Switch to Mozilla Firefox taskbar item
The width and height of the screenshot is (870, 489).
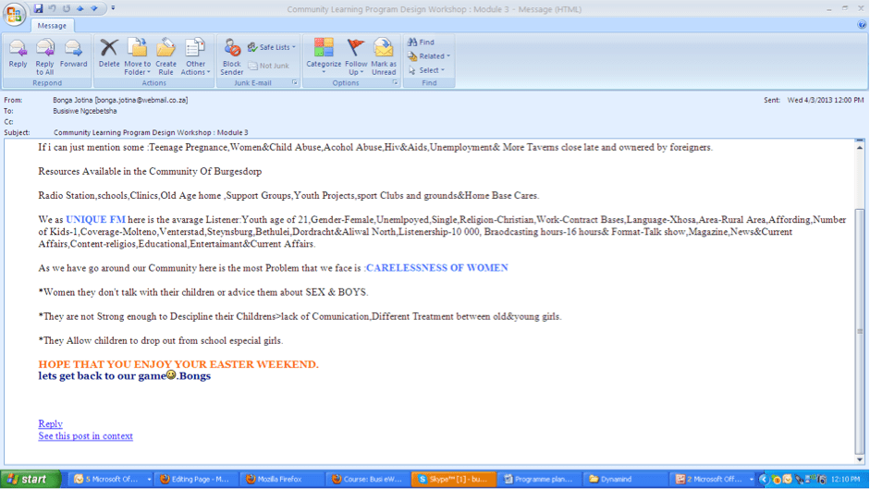(282, 479)
